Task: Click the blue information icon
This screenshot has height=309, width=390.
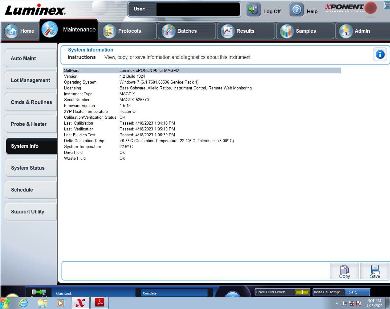Action: [380, 55]
